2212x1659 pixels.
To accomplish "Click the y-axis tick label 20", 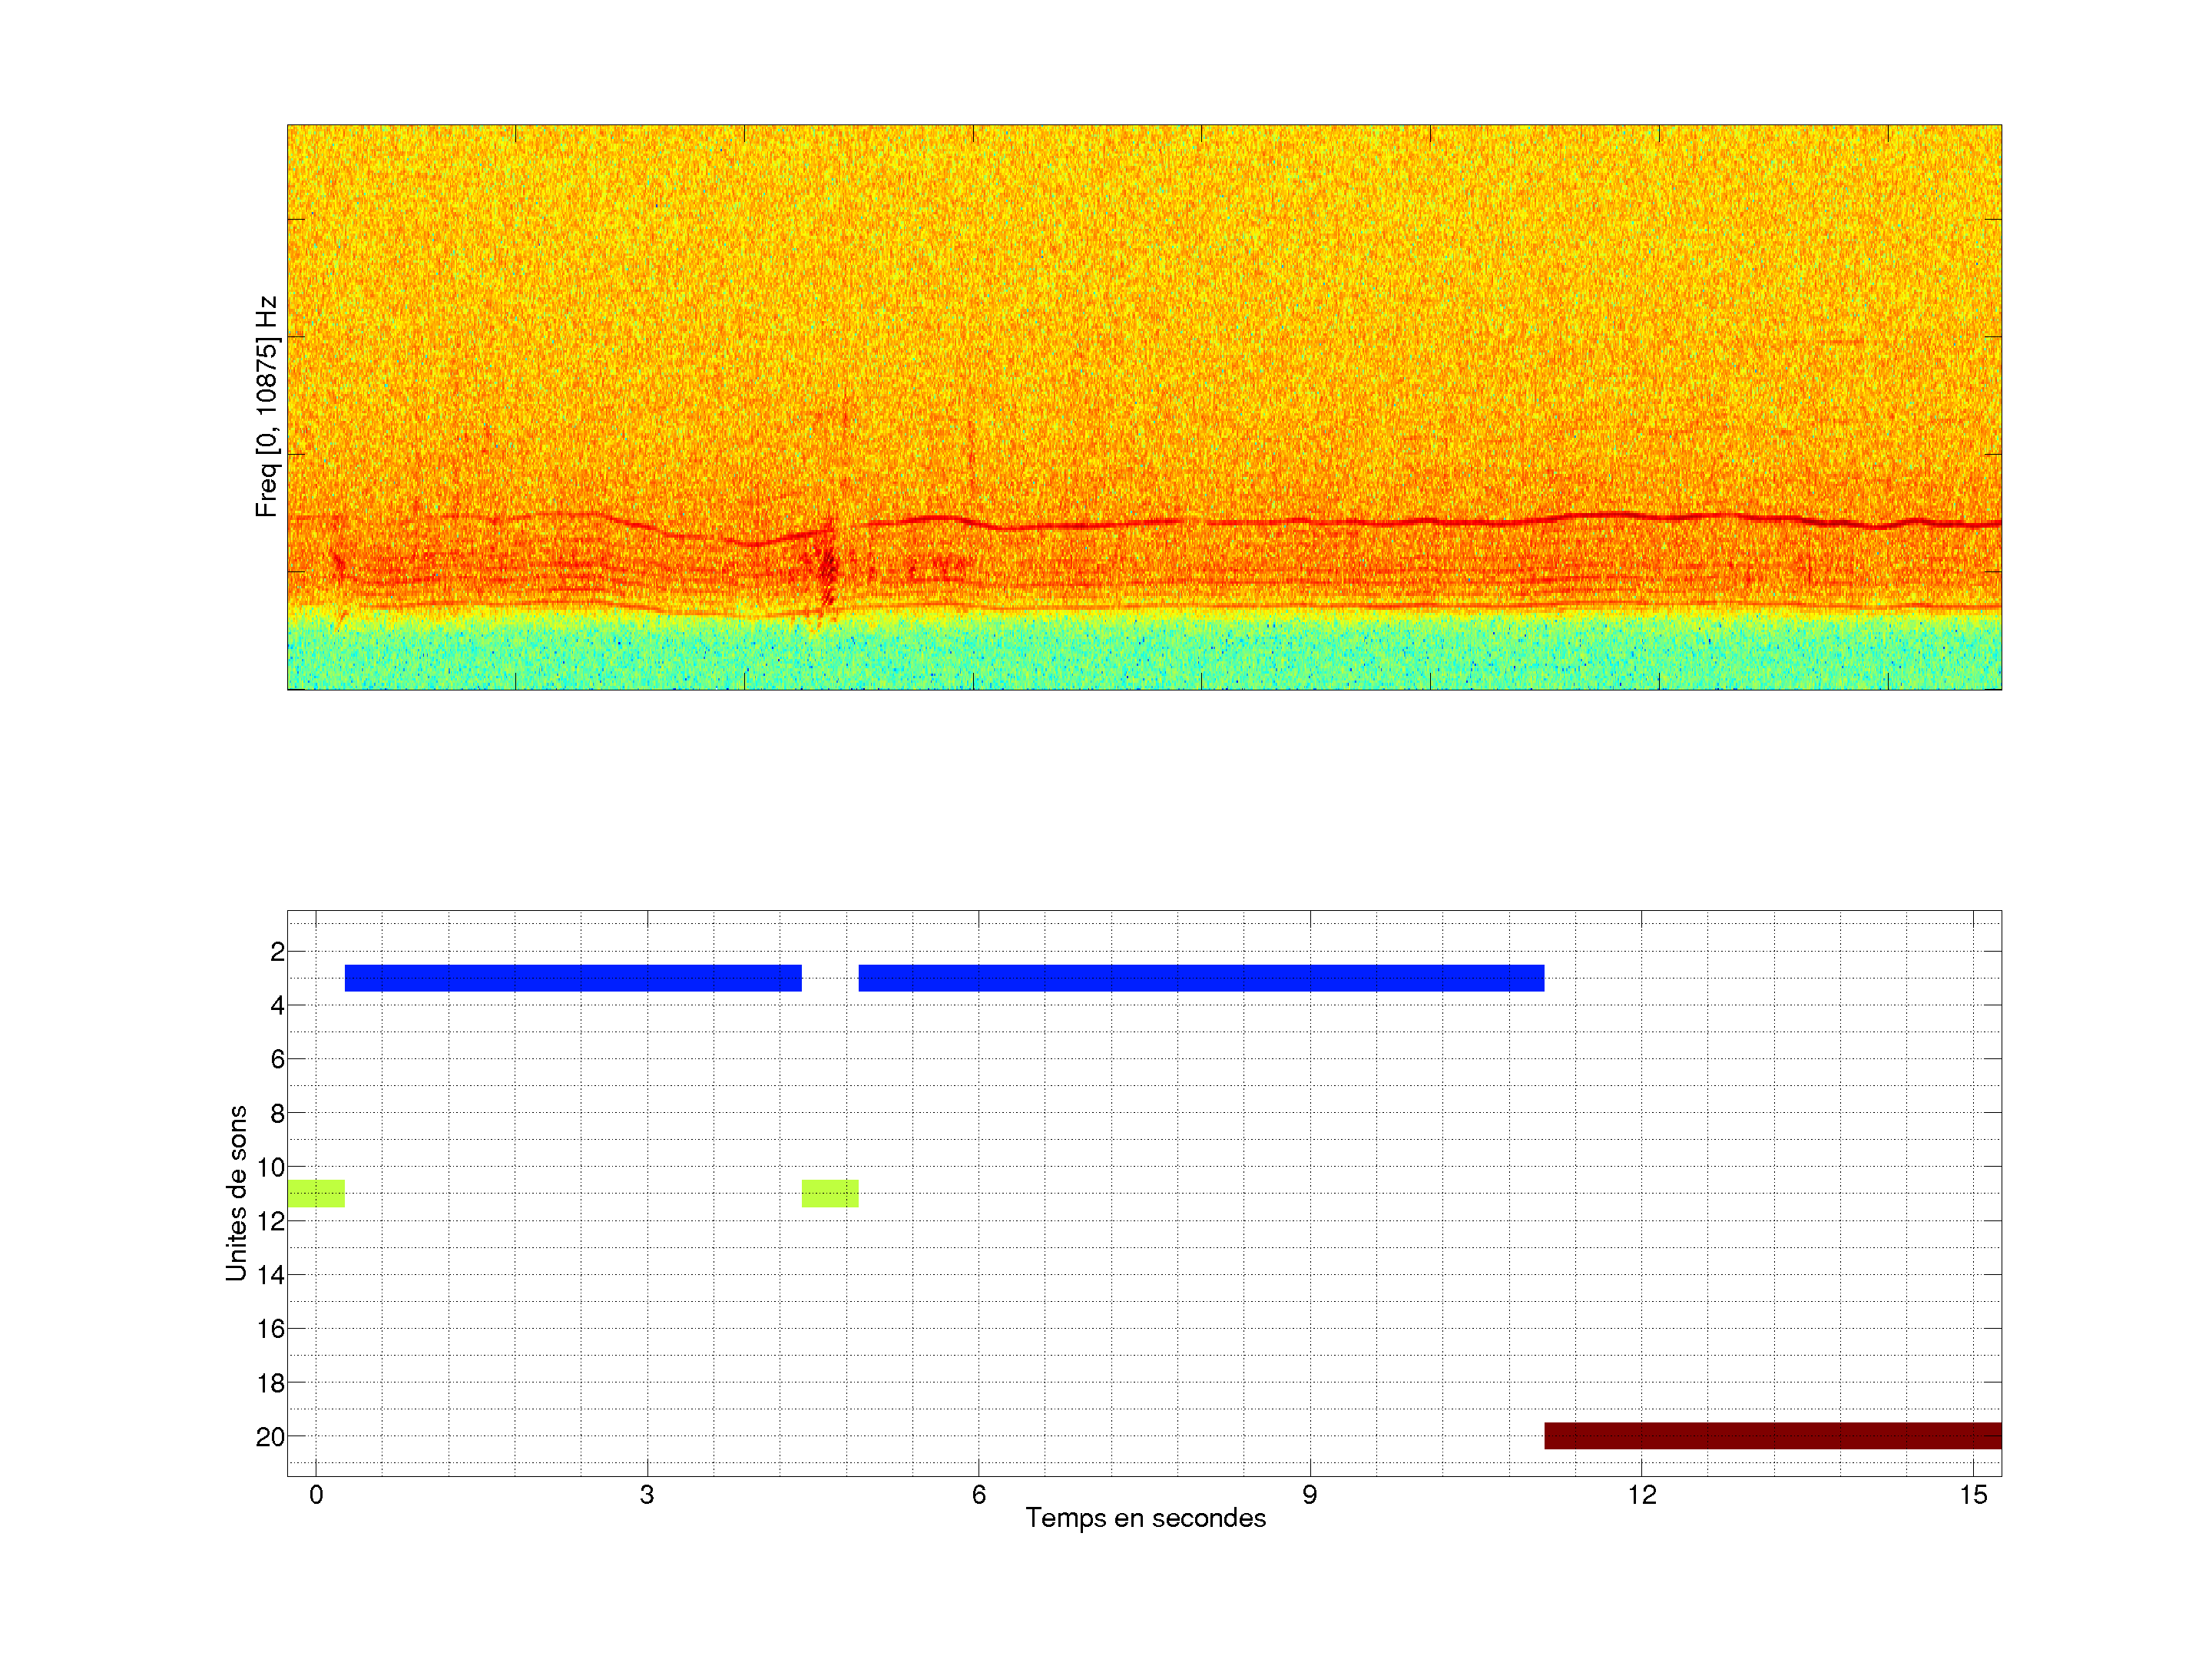I will click(x=270, y=1437).
